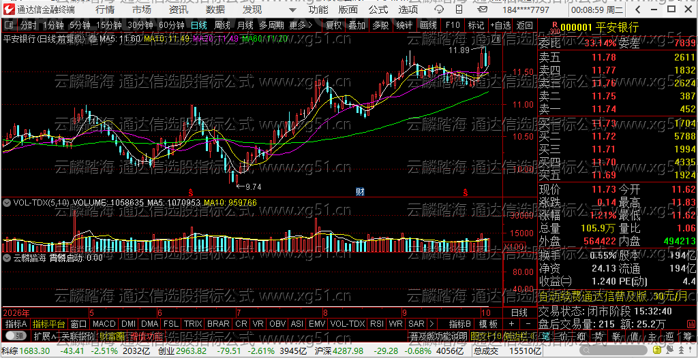
Task: Click the +自选 button
Action: click(x=501, y=25)
